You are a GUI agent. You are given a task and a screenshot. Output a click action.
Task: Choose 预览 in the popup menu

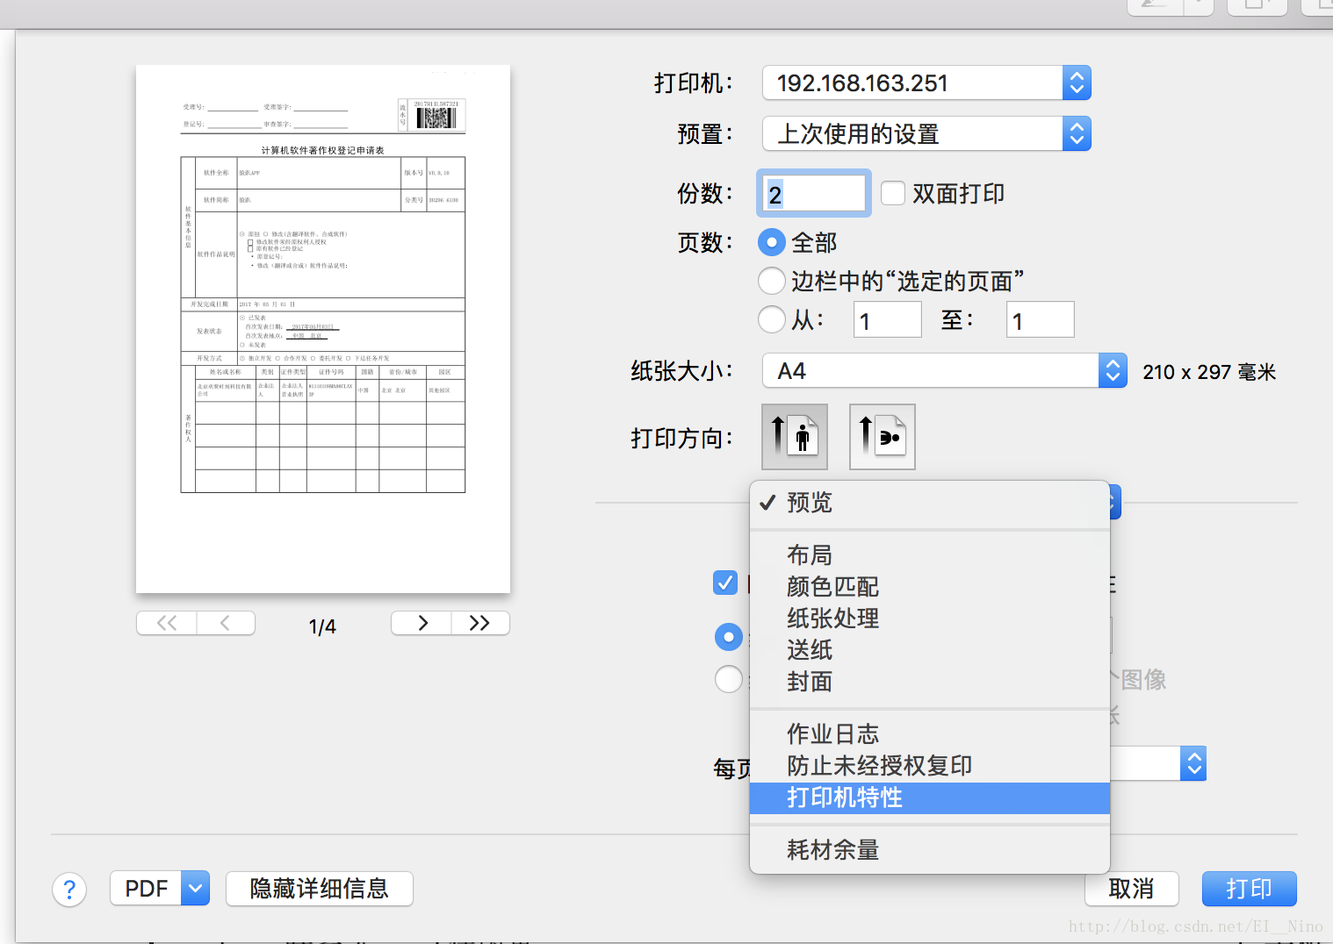[930, 503]
